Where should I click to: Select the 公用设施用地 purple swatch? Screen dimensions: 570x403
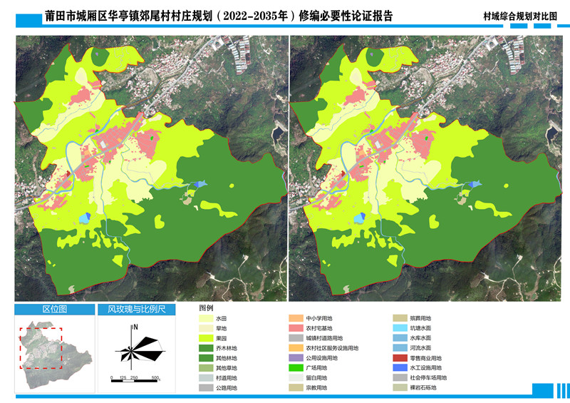[x=296, y=358]
